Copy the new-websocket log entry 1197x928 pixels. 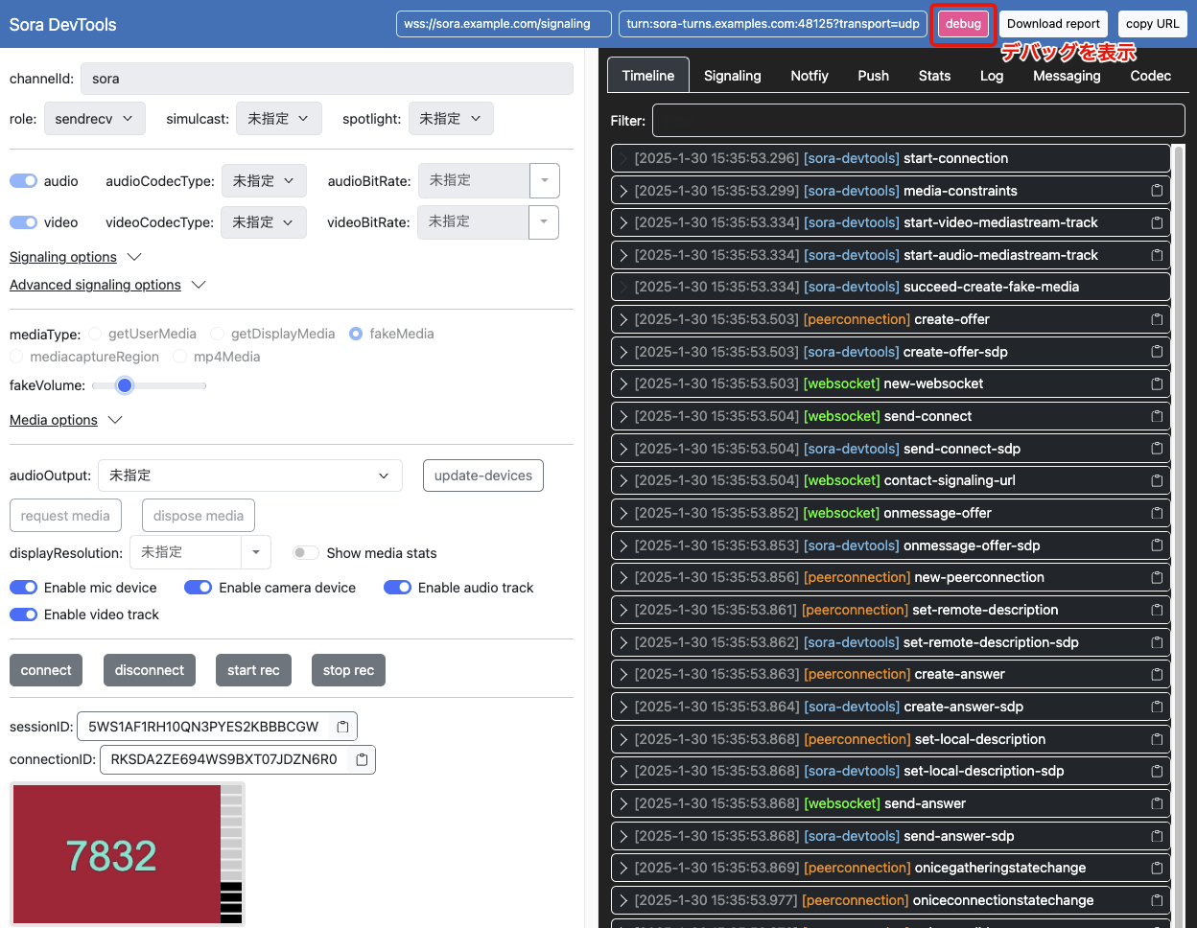[x=1157, y=383]
